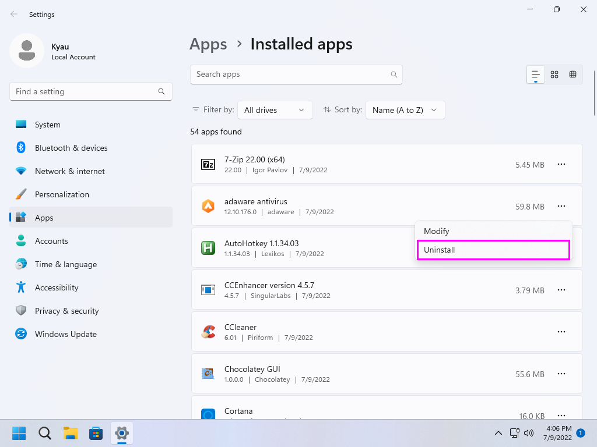597x447 pixels.
Task: Open more options for Chocolatey GUI
Action: [x=561, y=374]
